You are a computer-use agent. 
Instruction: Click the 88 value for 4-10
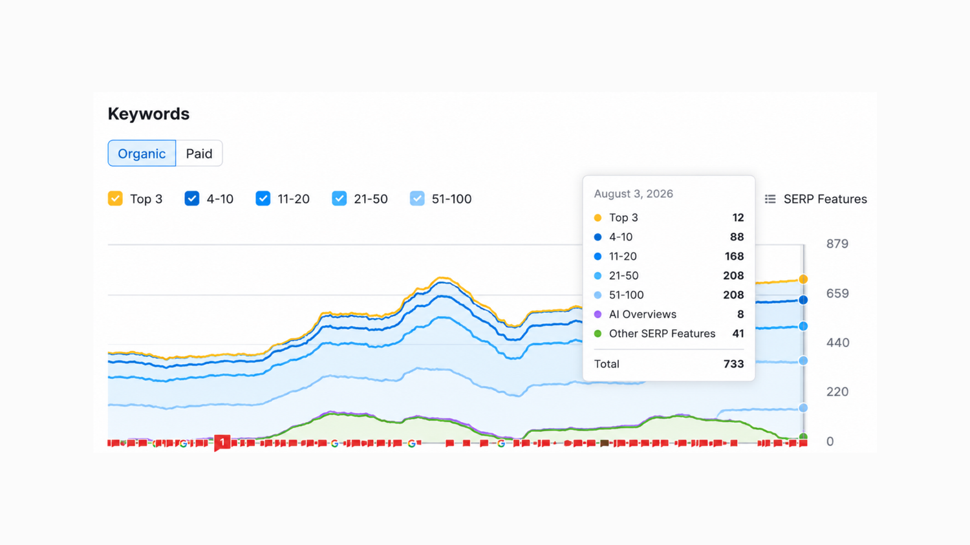pyautogui.click(x=737, y=237)
